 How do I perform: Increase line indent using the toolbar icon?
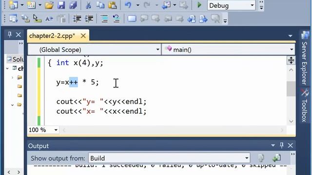[89, 19]
